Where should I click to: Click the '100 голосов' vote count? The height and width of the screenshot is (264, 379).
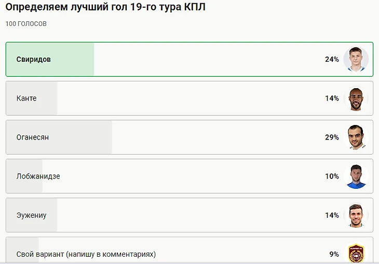pyautogui.click(x=26, y=24)
